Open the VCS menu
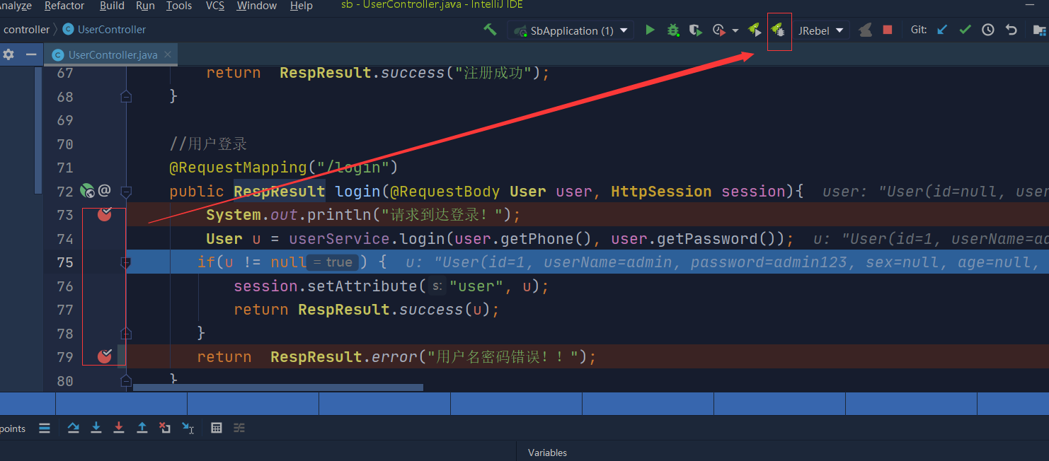 click(x=215, y=6)
